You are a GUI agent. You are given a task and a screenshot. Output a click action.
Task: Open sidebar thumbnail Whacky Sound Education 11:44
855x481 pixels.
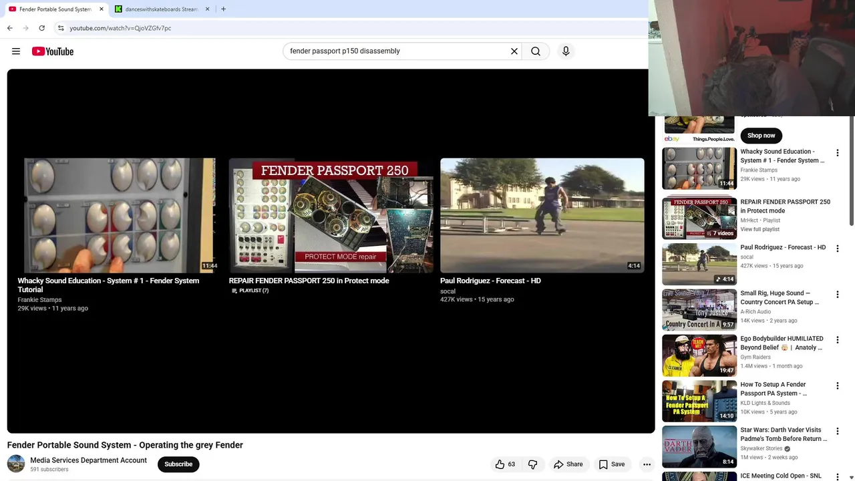[x=699, y=168]
